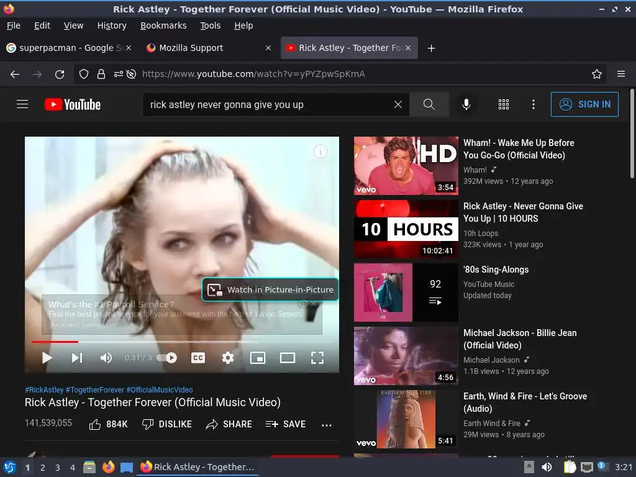Close the Yahoo payroll ad overlay
Viewport: 636px width, 477px height.
(x=314, y=303)
